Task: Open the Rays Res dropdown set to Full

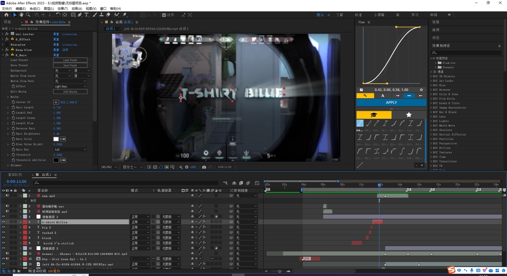Action: pos(70,150)
